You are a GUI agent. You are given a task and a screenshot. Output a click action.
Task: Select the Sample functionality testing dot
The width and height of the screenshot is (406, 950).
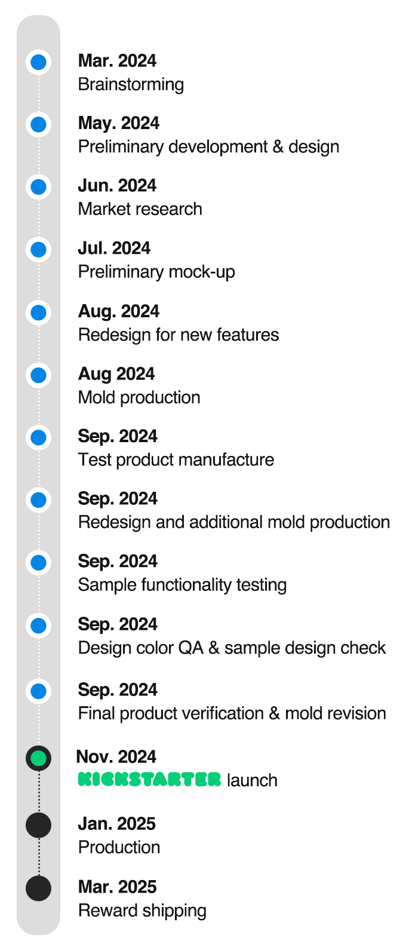point(39,563)
